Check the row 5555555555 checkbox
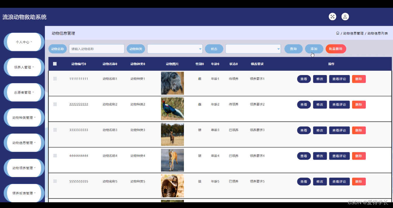Viewport: 393px width, 208px height. (x=55, y=181)
